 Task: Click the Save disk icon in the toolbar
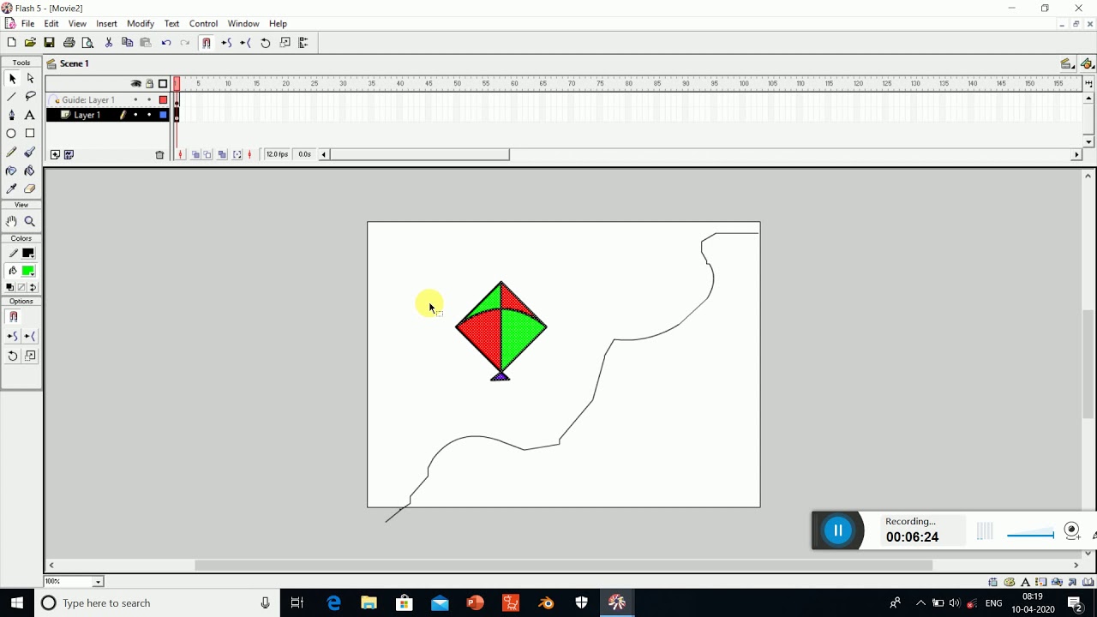pyautogui.click(x=49, y=43)
